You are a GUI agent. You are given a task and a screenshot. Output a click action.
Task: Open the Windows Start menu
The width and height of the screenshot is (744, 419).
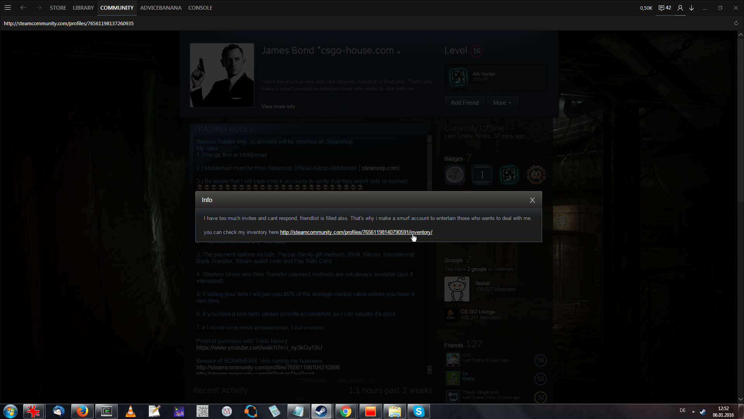10,411
